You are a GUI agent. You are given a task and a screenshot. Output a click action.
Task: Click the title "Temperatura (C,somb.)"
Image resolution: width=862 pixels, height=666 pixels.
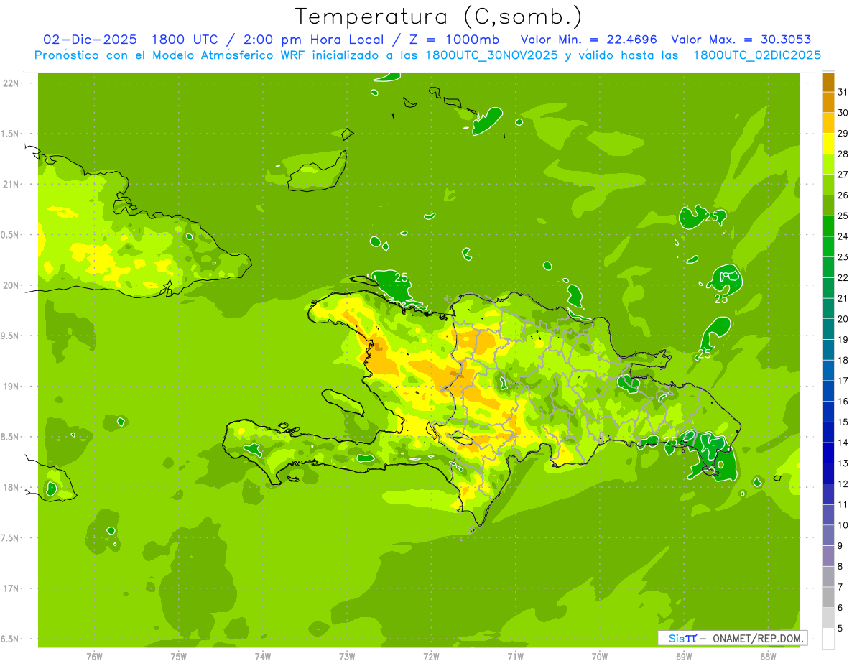coord(439,17)
